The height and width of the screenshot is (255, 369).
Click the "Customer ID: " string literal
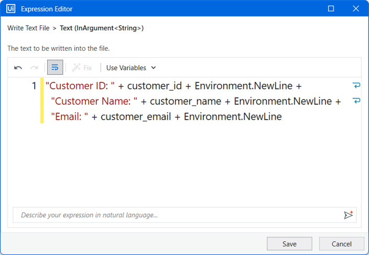[x=80, y=86]
